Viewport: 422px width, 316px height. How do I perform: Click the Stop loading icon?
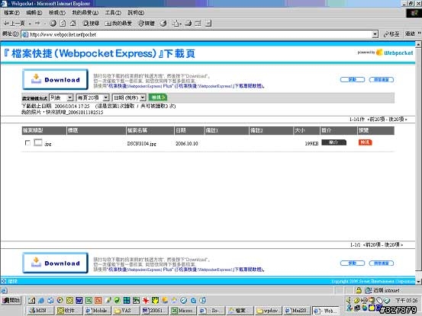point(53,24)
